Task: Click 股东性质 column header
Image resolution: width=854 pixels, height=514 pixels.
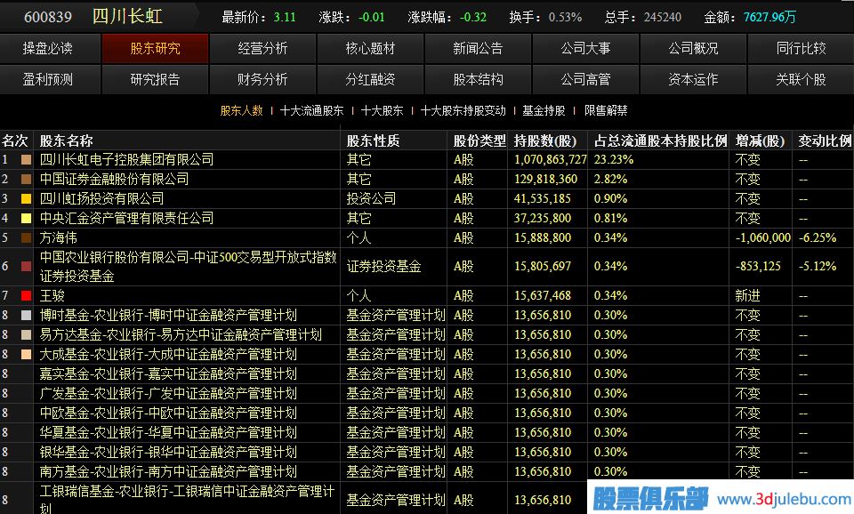Action: coord(373,141)
